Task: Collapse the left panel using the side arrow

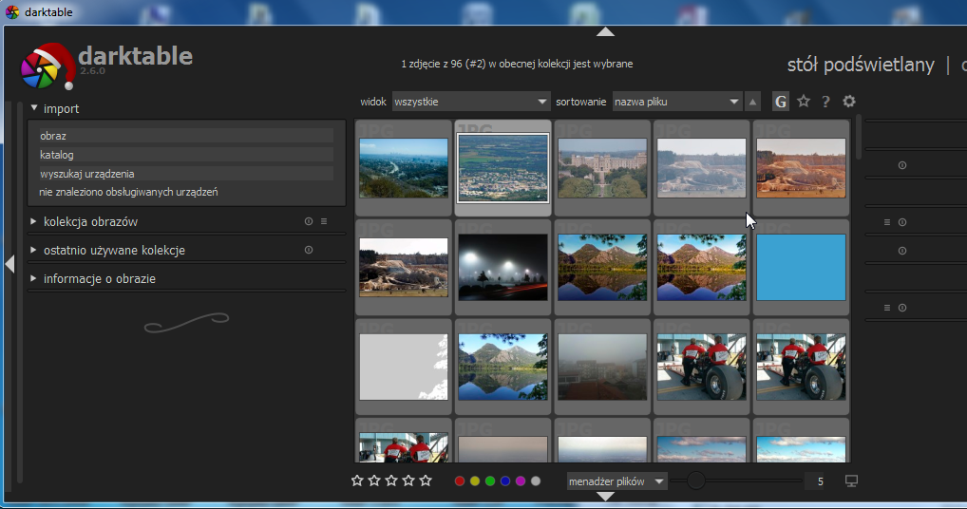Action: tap(9, 264)
